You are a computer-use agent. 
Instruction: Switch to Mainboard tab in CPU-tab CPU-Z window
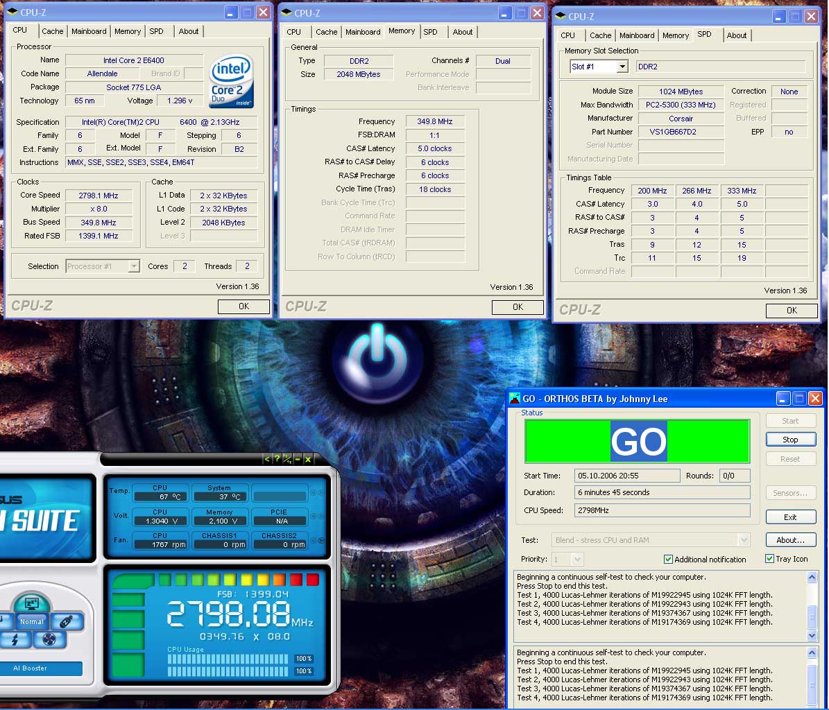pos(89,31)
